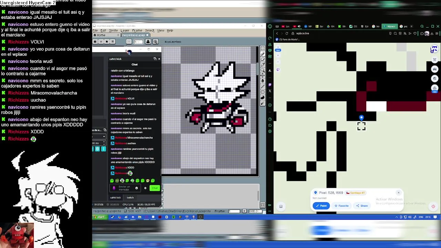Select the Eraser tool in Aseprite
This screenshot has width=441, height=248.
click(263, 59)
